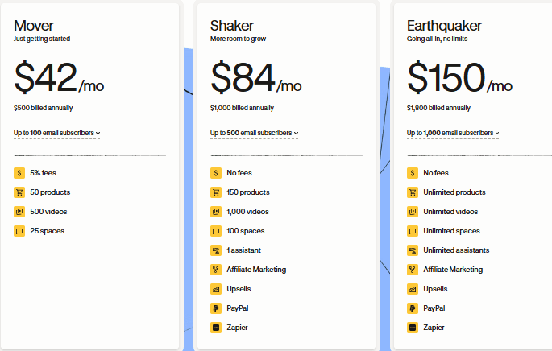The image size is (552, 351).
Task: Select the Shaker plan heading
Action: point(231,26)
